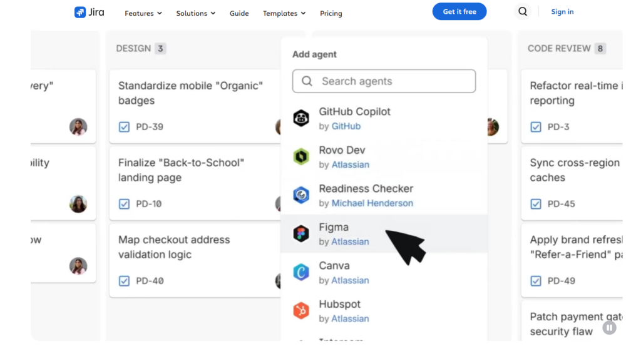Open the Map checkout address validation card
The width and height of the screenshot is (641, 354).
coord(195,261)
